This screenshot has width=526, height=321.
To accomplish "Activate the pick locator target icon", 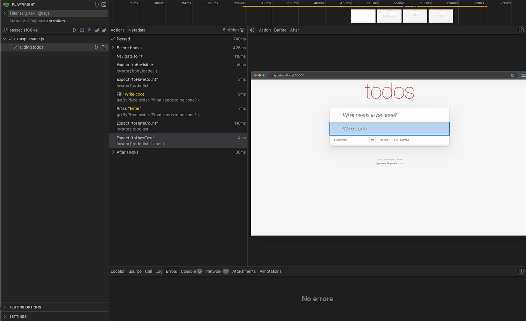I will [x=252, y=30].
